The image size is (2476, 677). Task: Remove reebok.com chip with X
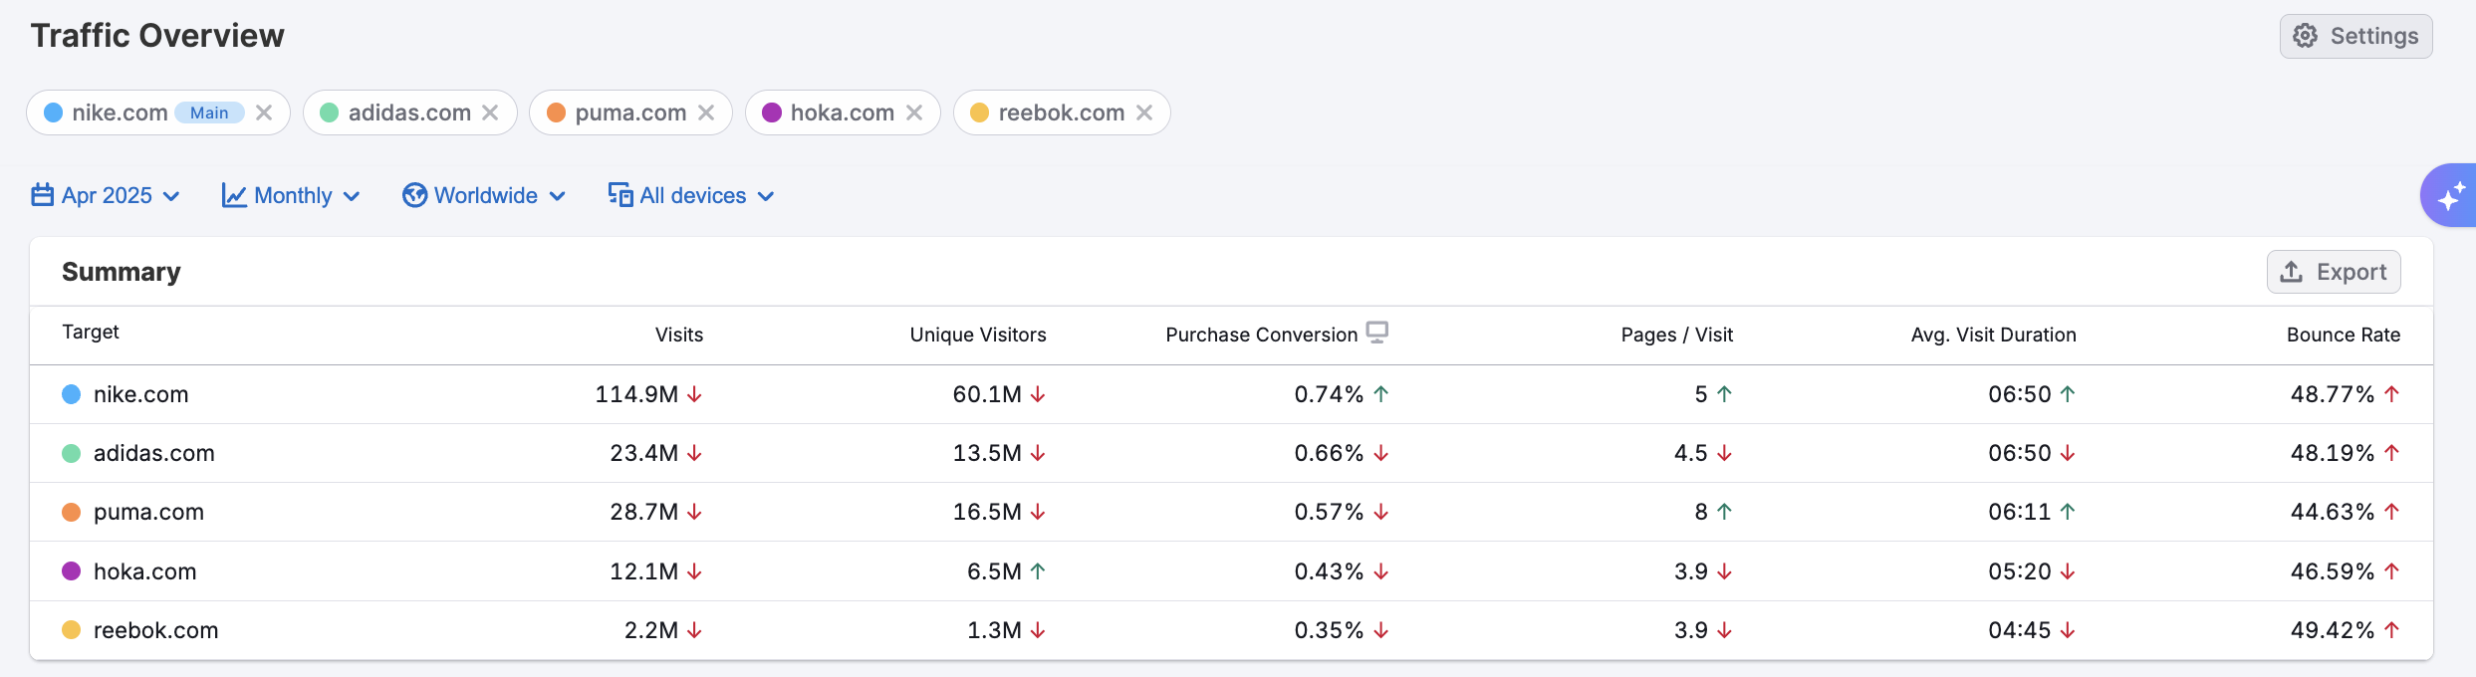point(1144,113)
